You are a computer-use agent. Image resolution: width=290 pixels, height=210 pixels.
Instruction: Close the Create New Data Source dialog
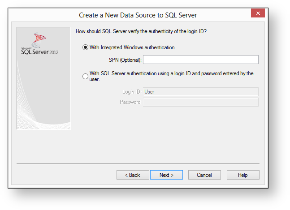click(257, 14)
